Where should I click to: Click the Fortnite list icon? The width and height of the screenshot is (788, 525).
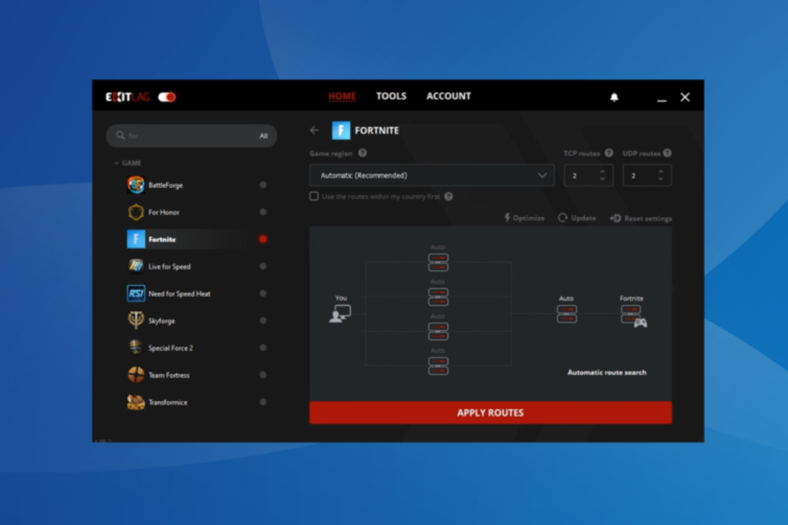(136, 239)
